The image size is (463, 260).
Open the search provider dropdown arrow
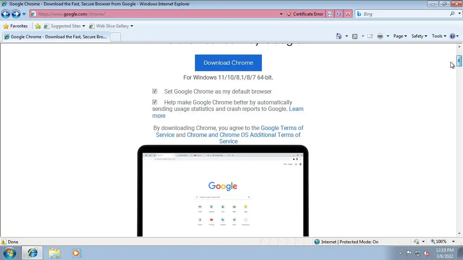tap(459, 14)
